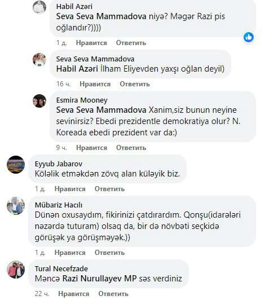Reply to Mübariz Hacılı's comment
This screenshot has width=265, height=300.
pyautogui.click(x=109, y=253)
